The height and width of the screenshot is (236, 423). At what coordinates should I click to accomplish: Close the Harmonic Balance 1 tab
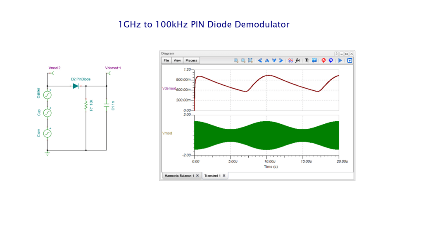coord(197,176)
